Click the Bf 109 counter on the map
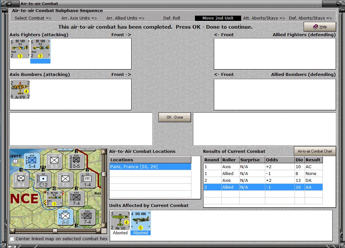 coord(54,198)
